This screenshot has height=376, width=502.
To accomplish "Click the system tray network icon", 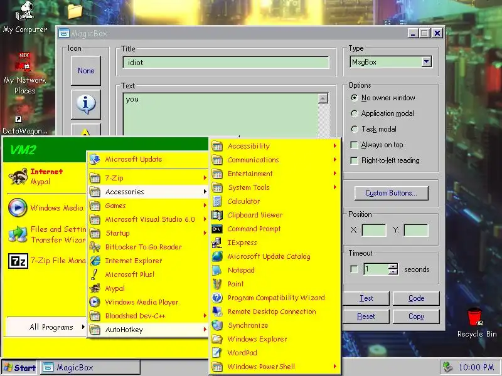I will tap(448, 367).
